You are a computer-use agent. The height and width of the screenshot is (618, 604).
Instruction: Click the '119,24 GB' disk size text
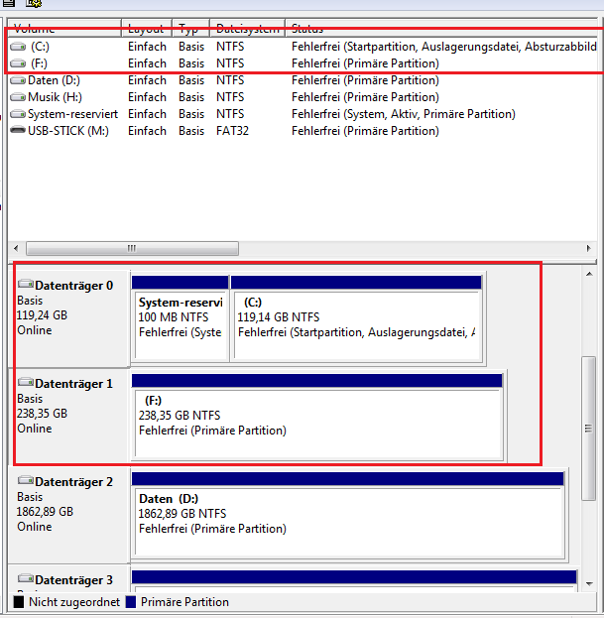43,315
